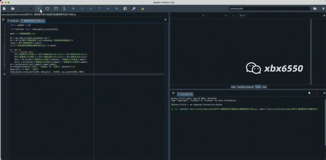Viewport: 326px width, 160px height.
Task: Open the working directory path dropdown
Action: tap(309, 8)
